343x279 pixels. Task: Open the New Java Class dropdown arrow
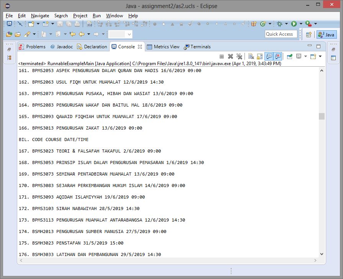pos(270,24)
